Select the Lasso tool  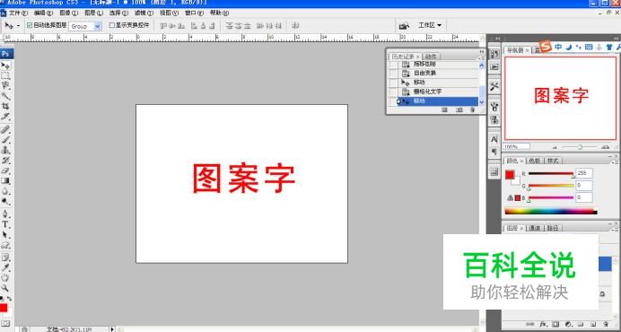(x=5, y=85)
